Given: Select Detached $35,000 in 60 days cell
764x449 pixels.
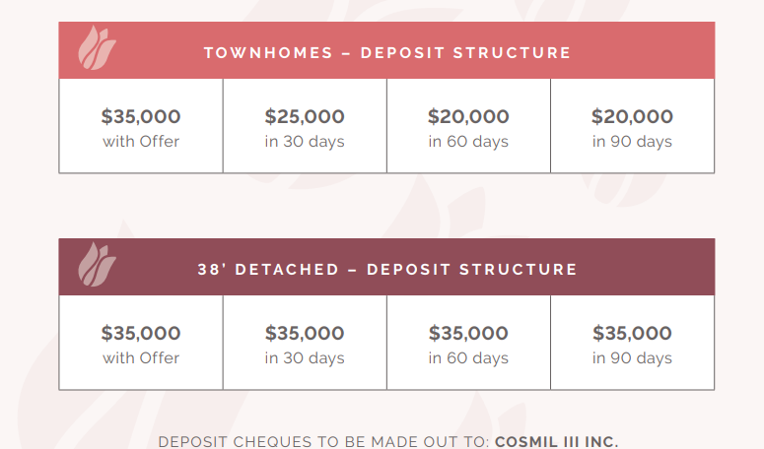Looking at the screenshot, I should pos(468,344).
